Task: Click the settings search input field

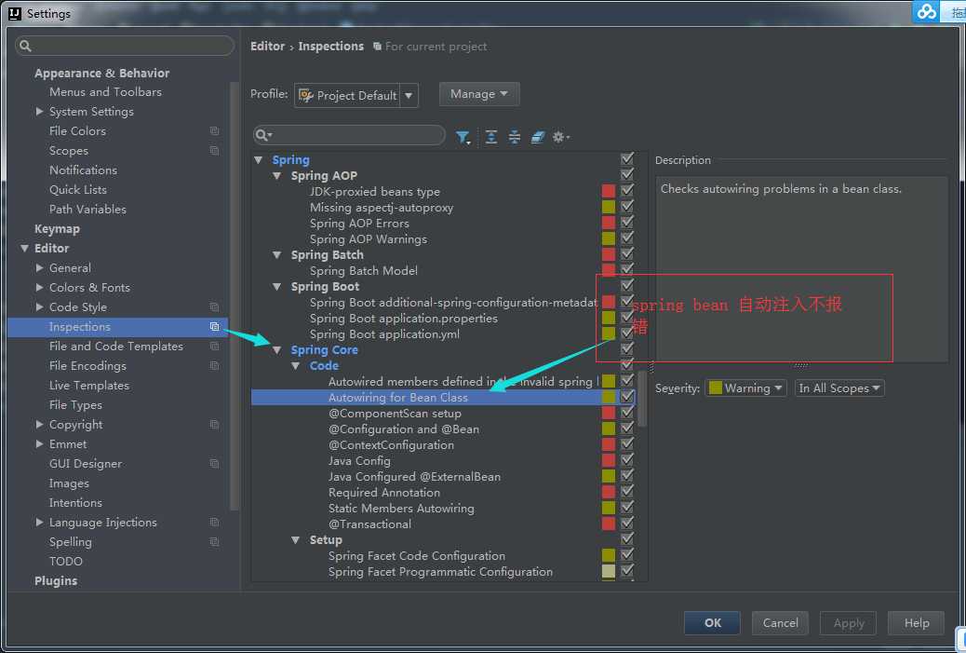Action: [125, 46]
